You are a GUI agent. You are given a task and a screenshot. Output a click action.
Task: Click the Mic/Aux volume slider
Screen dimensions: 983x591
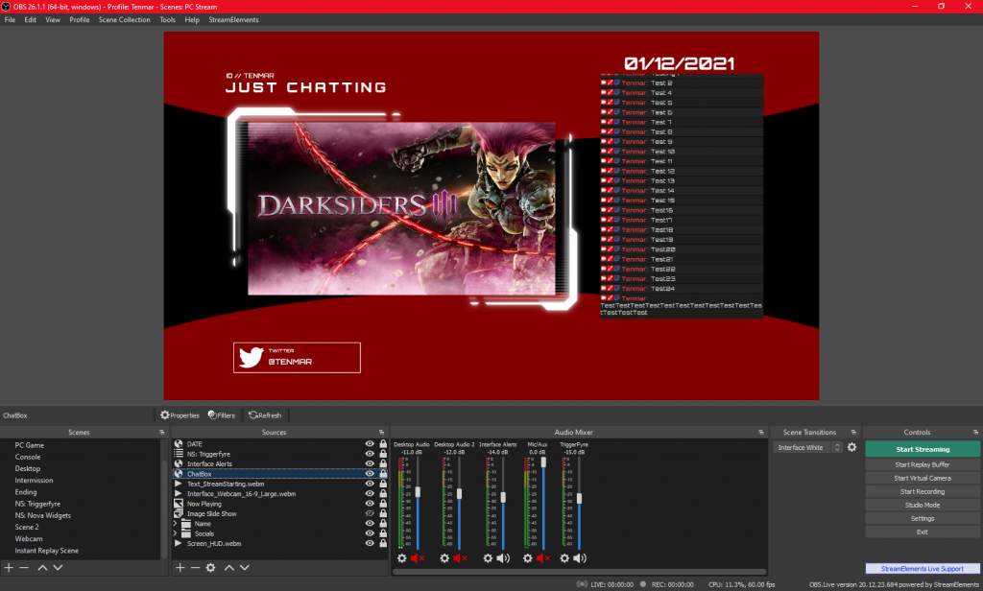543,504
